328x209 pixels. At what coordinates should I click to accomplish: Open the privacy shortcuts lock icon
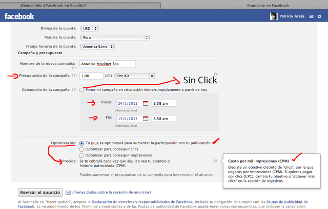tap(311, 16)
